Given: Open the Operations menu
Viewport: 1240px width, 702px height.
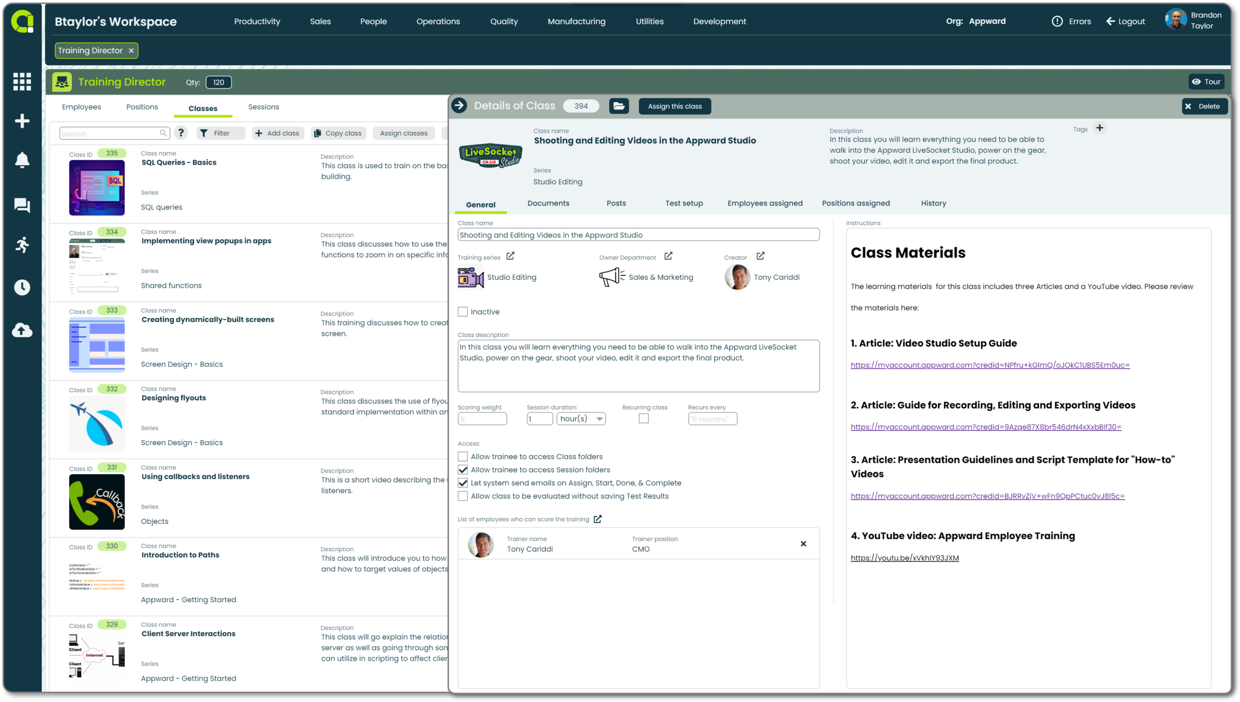Looking at the screenshot, I should click(438, 21).
